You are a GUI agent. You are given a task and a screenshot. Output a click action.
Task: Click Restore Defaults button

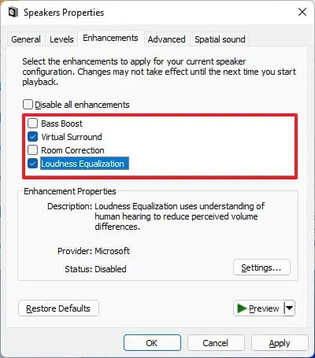[58, 308]
